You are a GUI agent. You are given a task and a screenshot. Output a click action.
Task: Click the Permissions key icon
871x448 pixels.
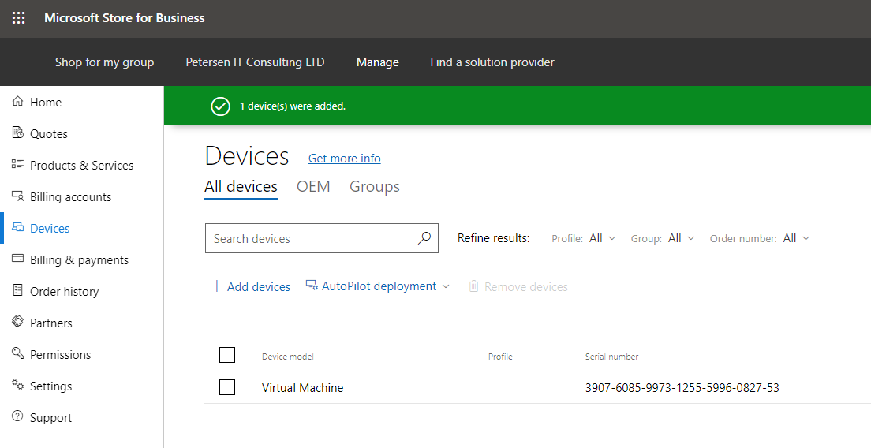coord(18,353)
